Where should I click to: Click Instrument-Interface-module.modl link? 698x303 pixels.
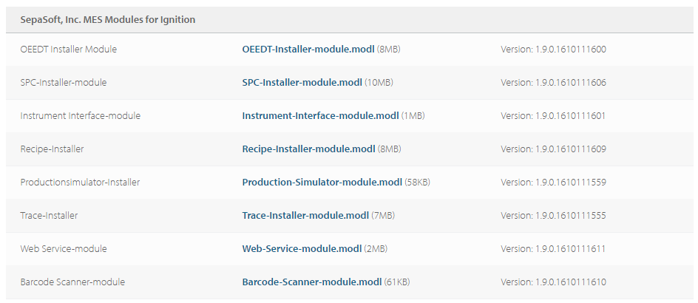coord(320,116)
